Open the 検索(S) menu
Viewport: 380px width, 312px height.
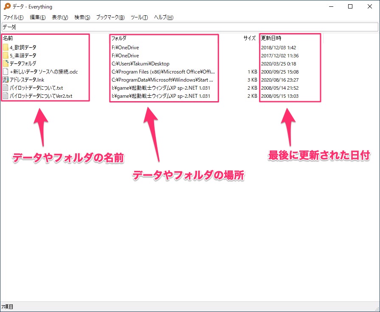click(82, 17)
